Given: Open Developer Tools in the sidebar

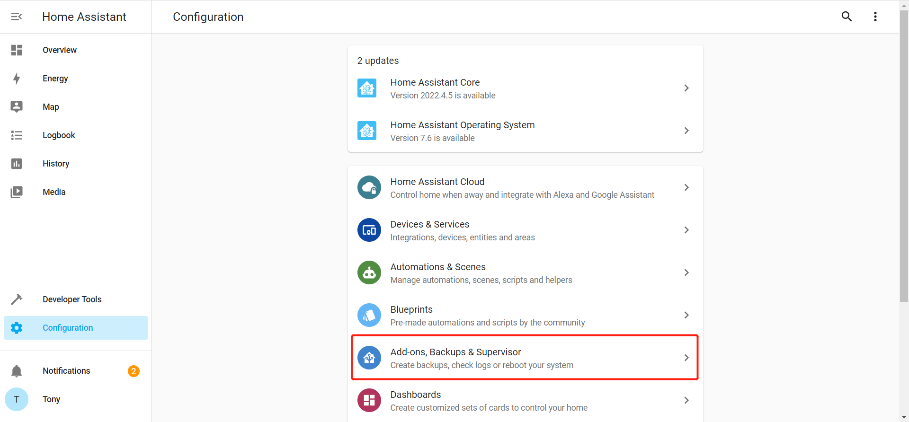Looking at the screenshot, I should [x=76, y=299].
